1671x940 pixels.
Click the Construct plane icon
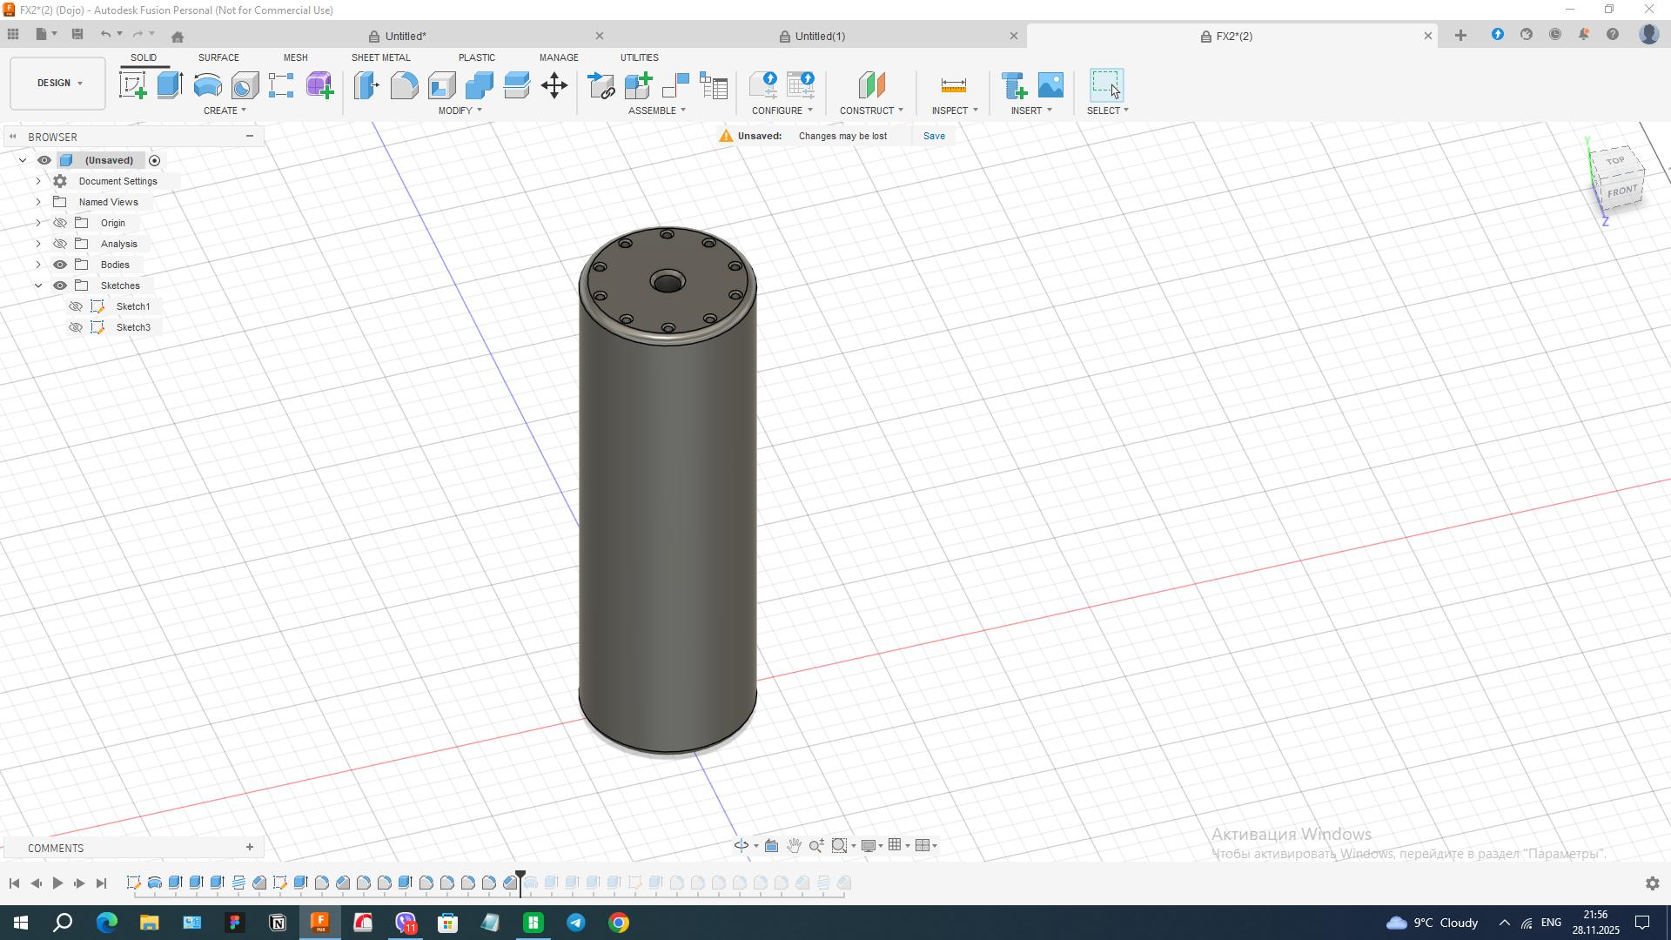click(871, 85)
